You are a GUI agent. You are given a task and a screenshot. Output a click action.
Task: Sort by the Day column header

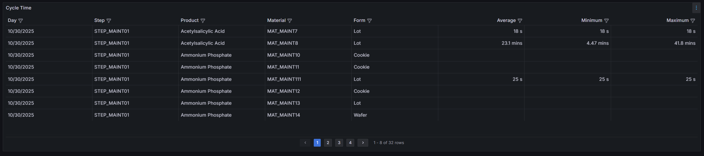12,20
